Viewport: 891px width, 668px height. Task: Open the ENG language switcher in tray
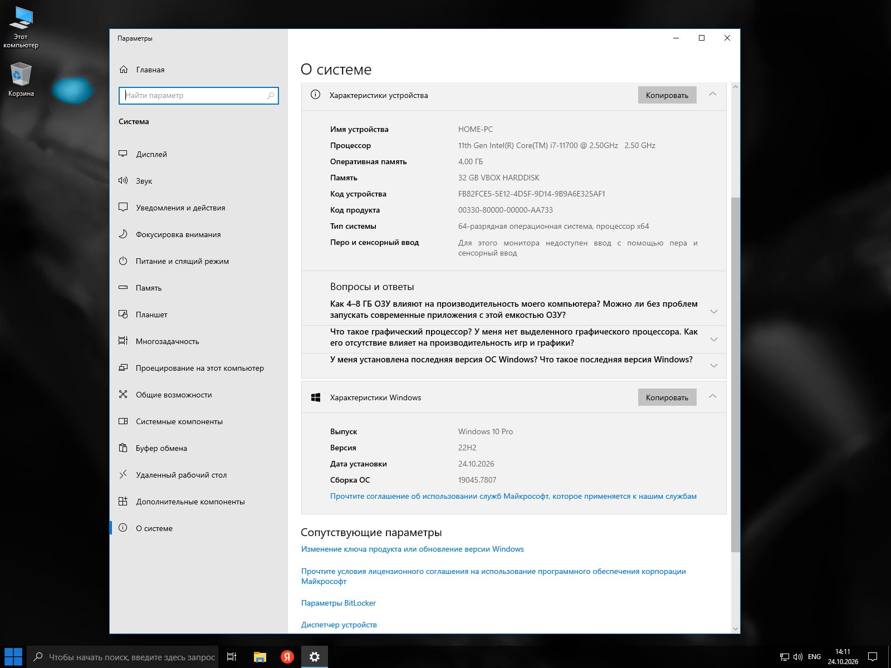814,657
